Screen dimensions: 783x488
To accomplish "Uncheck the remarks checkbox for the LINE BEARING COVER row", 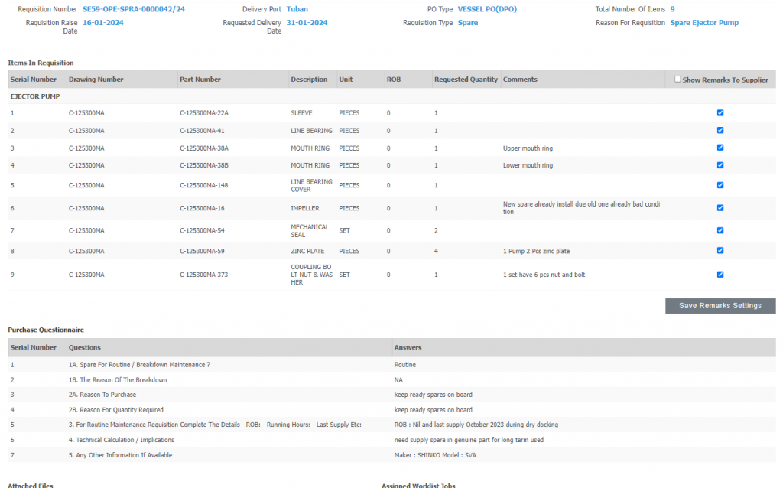I will (x=720, y=185).
